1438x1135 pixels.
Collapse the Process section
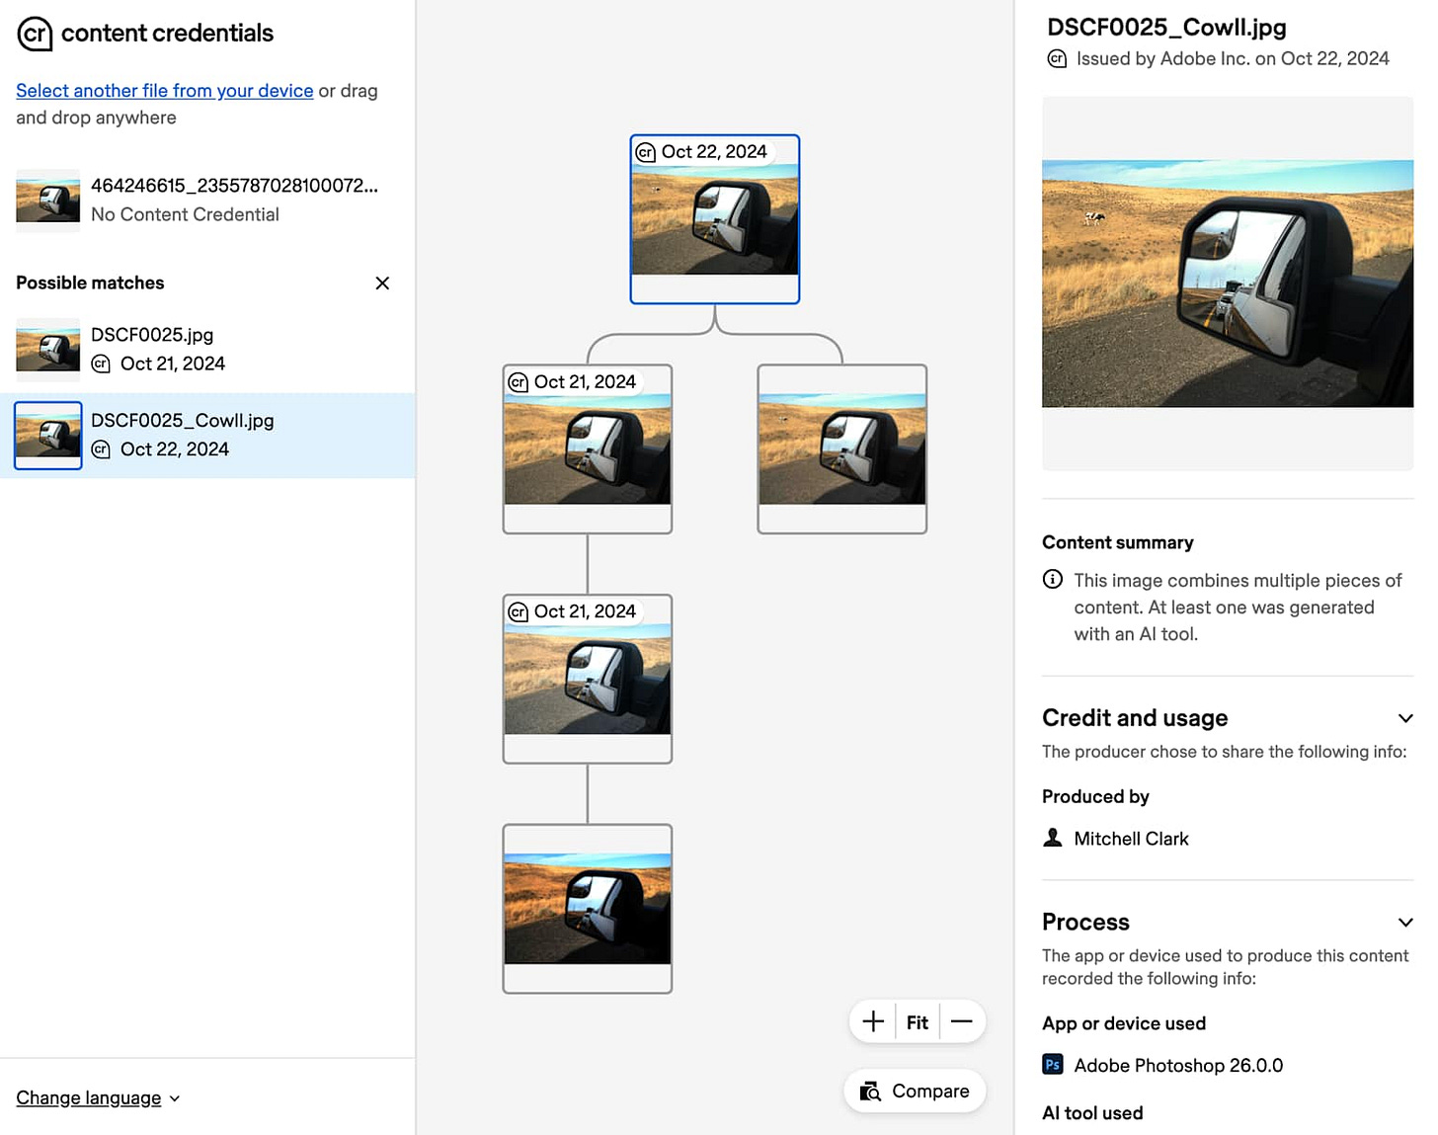pyautogui.click(x=1405, y=922)
